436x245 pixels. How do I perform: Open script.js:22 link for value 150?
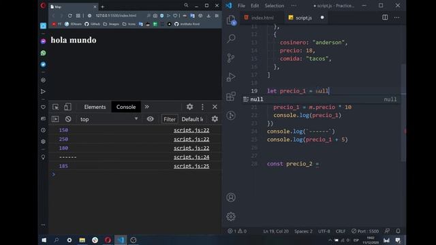tap(191, 130)
